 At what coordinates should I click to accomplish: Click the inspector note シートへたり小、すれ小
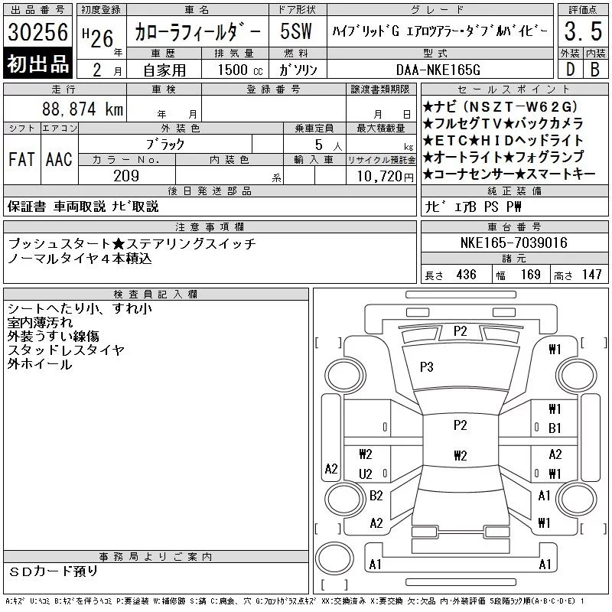(80, 309)
